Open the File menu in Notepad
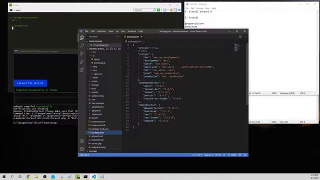320x180 pixels. 187,8
